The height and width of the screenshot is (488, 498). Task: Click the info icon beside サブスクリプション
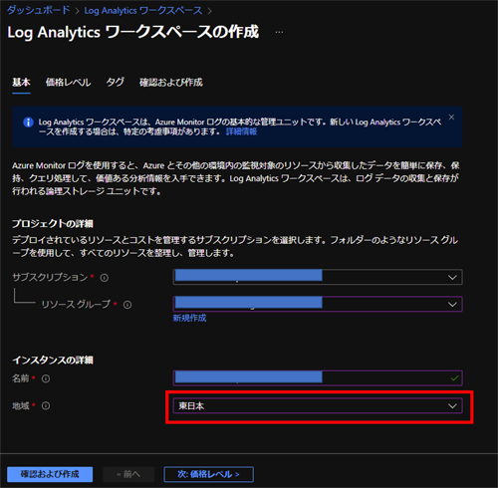[x=105, y=278]
